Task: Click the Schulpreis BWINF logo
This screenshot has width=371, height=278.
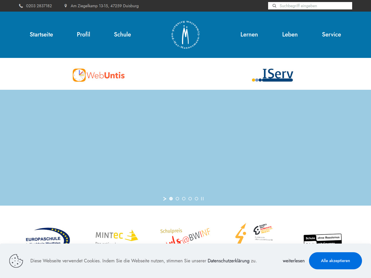Action: pos(185,236)
